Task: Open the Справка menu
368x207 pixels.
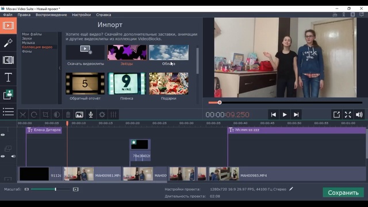Action: [x=103, y=15]
